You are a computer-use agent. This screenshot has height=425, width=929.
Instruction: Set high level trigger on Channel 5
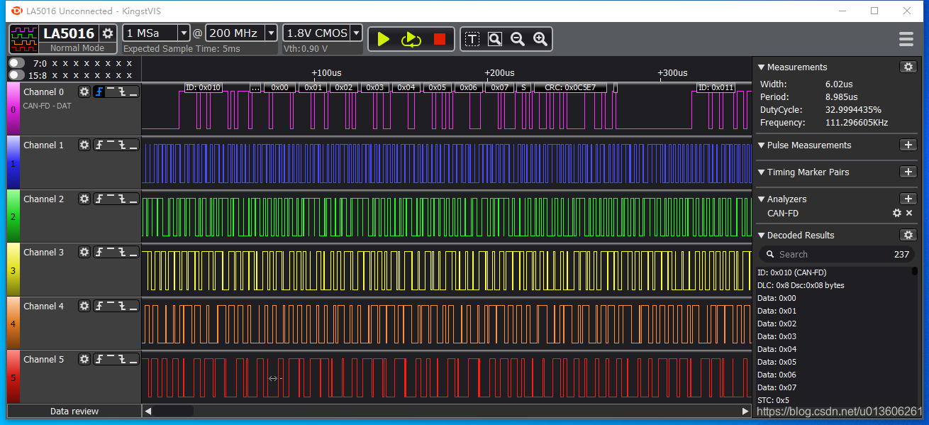tap(111, 359)
